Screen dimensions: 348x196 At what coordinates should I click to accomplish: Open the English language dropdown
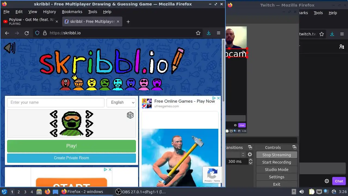(121, 102)
